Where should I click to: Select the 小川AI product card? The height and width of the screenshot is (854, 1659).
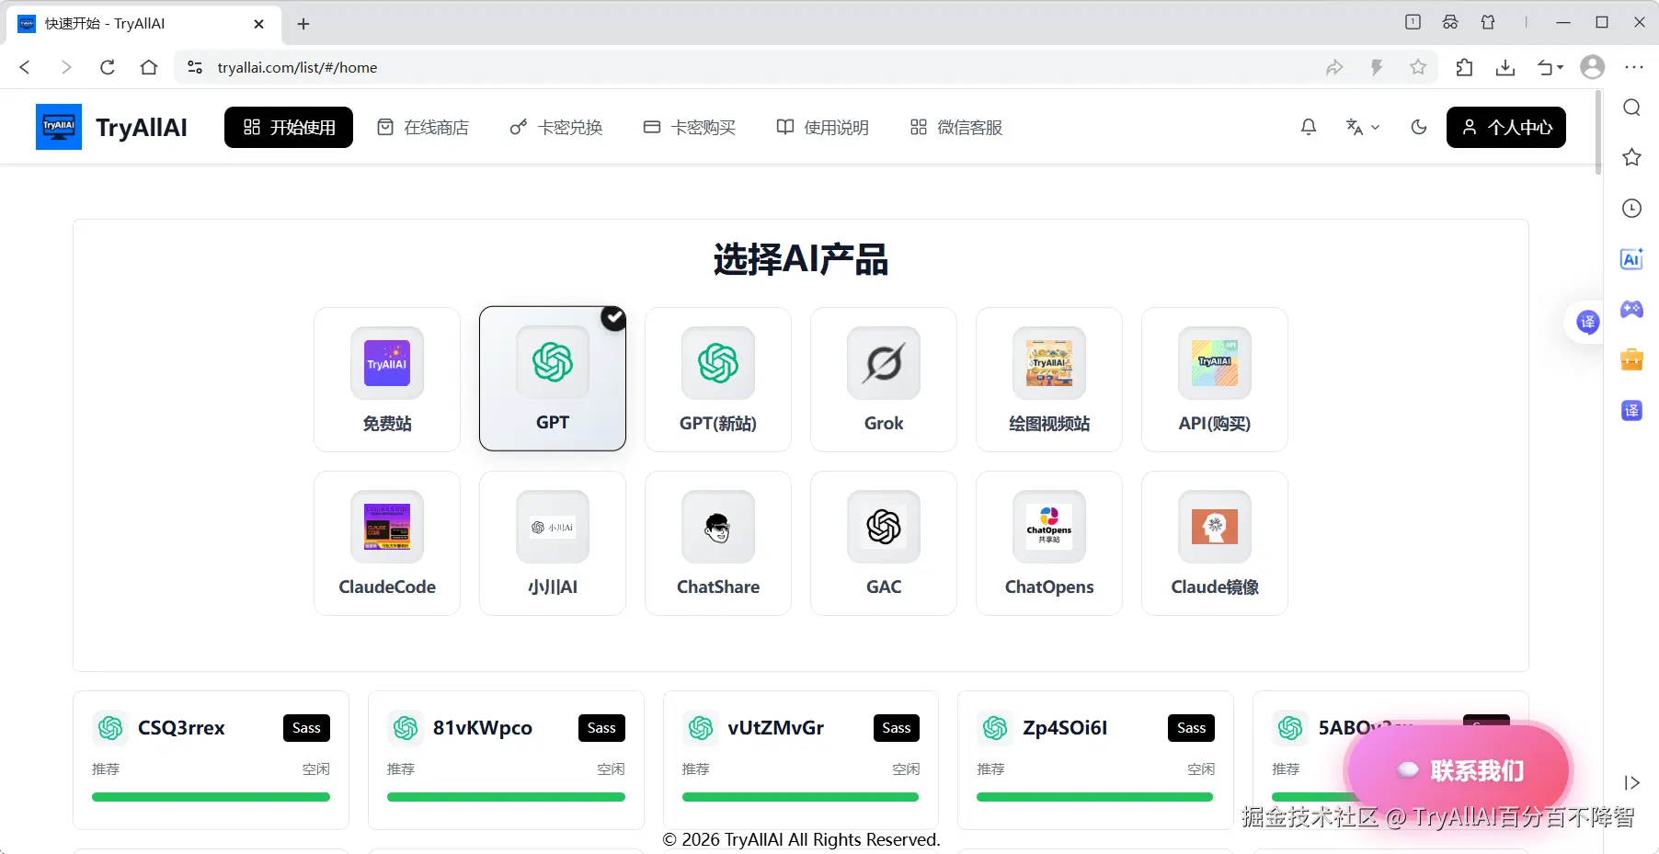click(x=553, y=543)
